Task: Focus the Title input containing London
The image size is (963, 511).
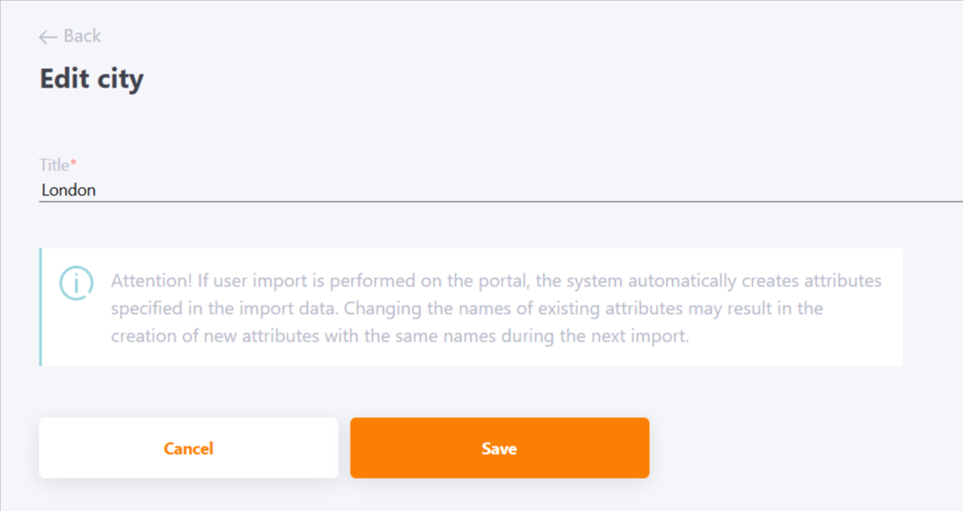Action: click(501, 190)
